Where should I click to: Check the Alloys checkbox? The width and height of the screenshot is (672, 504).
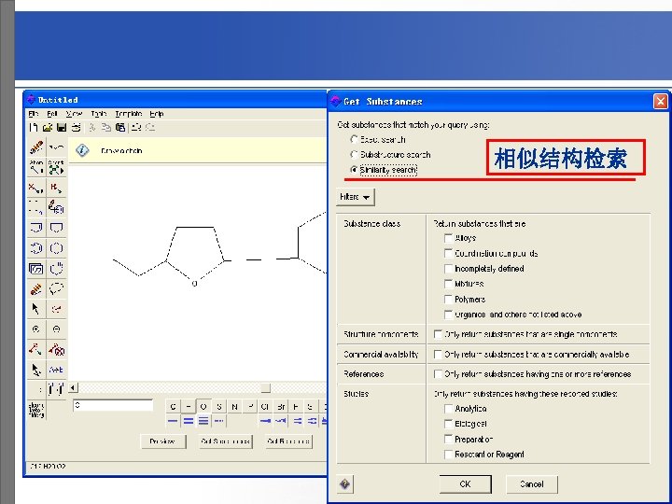(x=448, y=238)
